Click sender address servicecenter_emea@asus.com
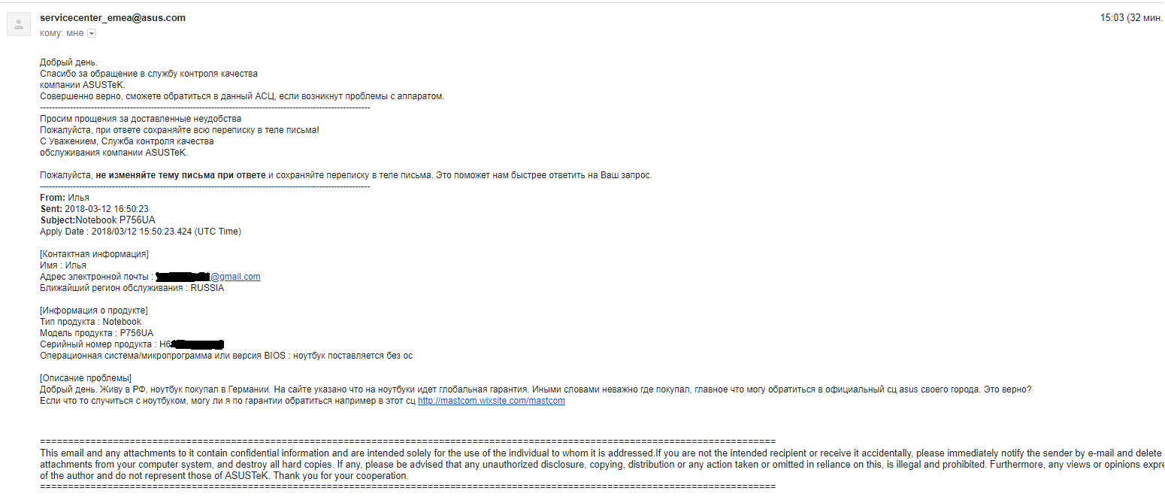 click(x=113, y=18)
